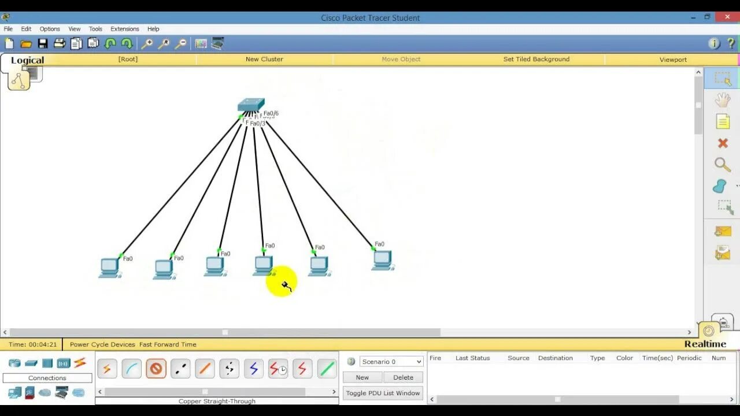Switch to the Logical workspace tab
Viewport: 740px width, 416px height.
pyautogui.click(x=27, y=60)
